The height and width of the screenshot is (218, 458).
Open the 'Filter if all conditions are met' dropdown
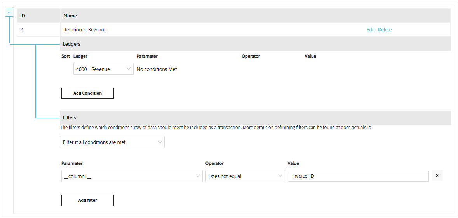(112, 142)
